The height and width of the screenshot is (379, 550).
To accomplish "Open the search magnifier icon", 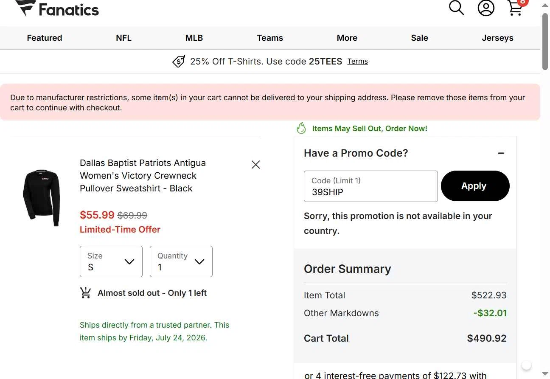I will pyautogui.click(x=457, y=8).
